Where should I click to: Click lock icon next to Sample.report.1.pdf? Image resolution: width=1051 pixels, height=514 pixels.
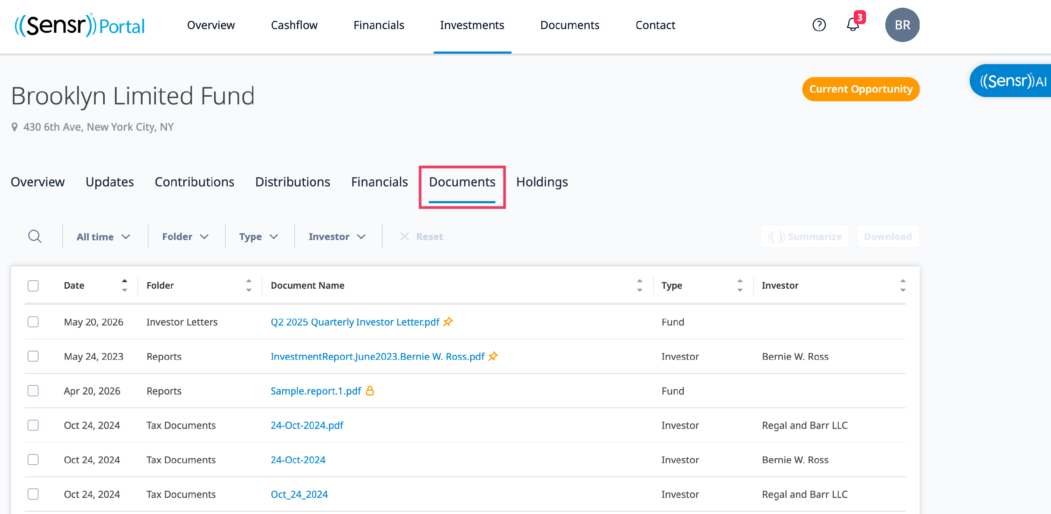370,391
